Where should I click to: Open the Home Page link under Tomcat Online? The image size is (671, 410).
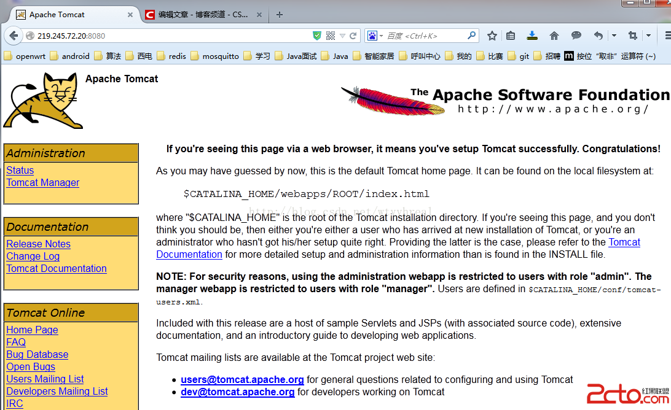coord(32,330)
